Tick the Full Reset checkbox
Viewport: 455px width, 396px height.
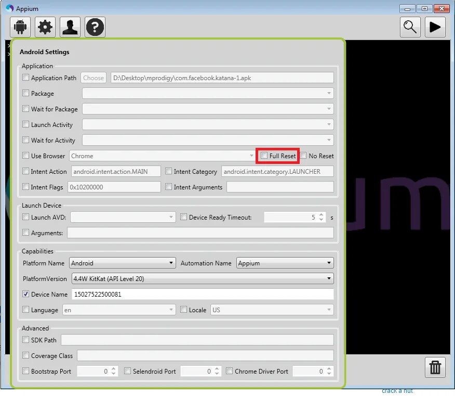[x=264, y=156]
